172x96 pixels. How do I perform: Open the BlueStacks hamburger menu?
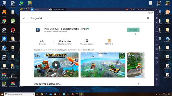pyautogui.click(x=141, y=10)
